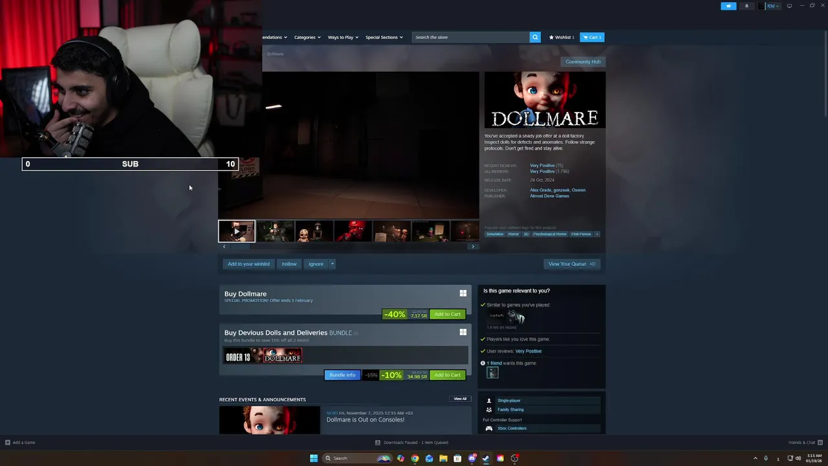Open the notifications bell

coord(746,6)
